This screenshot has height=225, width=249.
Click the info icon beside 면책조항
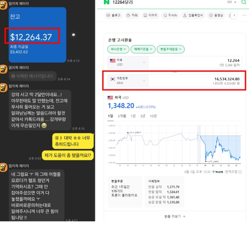click(x=240, y=172)
